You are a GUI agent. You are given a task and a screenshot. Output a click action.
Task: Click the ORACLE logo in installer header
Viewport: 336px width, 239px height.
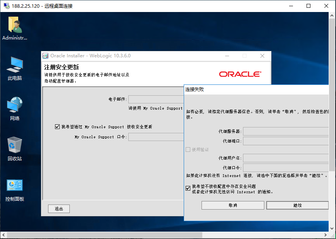[x=240, y=74]
